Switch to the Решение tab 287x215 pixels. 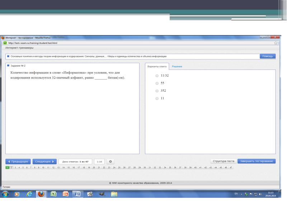[177, 67]
